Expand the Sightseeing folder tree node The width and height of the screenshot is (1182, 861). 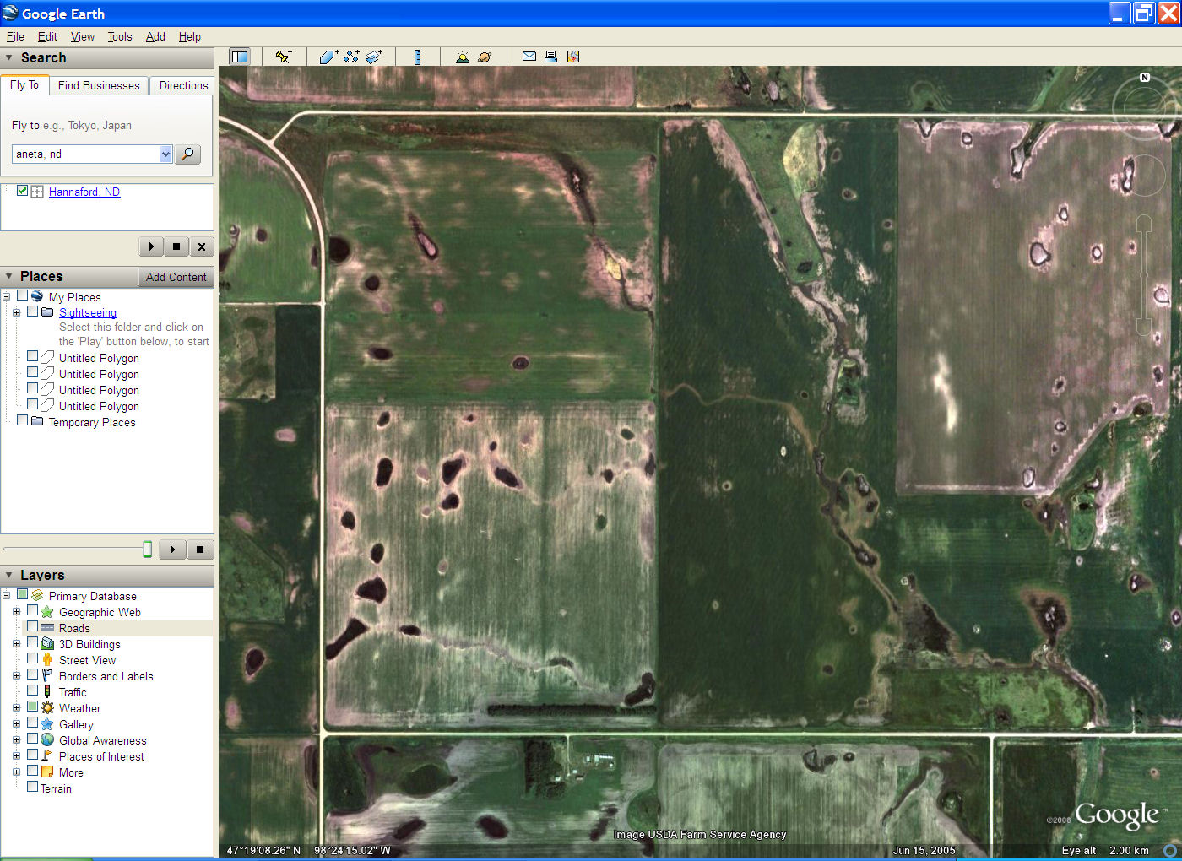pyautogui.click(x=16, y=312)
